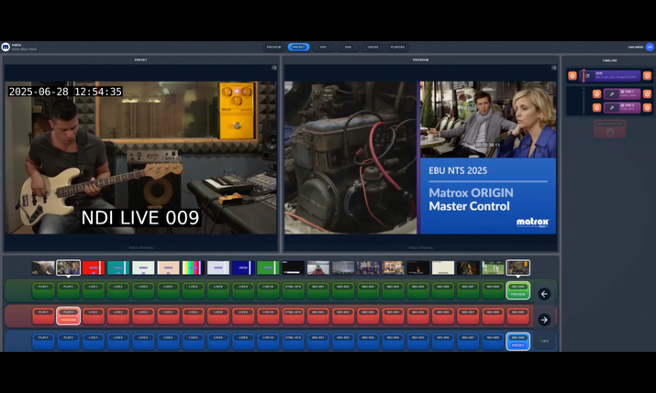Select LIVE4 on red program row
This screenshot has height=393, width=656.
(168, 317)
